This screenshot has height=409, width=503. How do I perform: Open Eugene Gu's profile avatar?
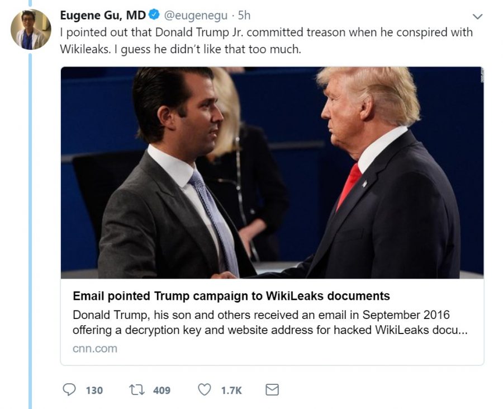pos(31,29)
